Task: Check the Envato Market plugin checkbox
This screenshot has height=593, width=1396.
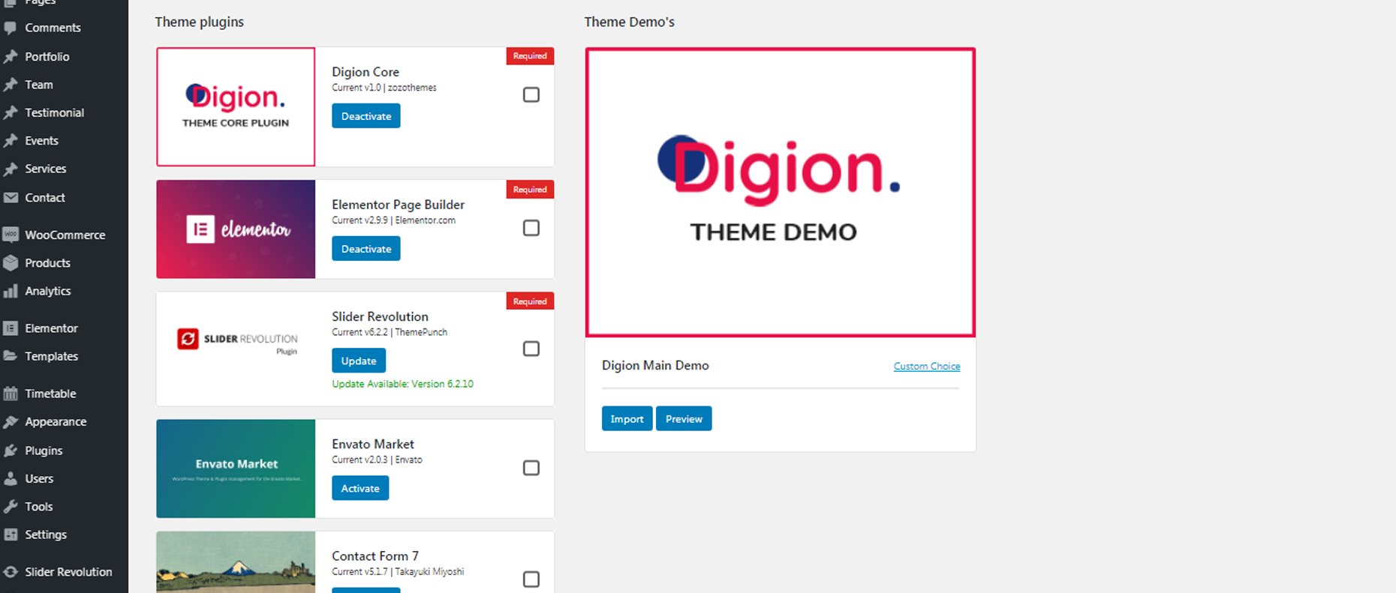Action: coord(531,468)
